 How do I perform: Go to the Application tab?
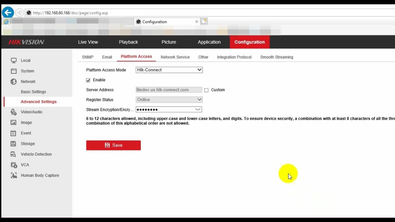click(209, 42)
